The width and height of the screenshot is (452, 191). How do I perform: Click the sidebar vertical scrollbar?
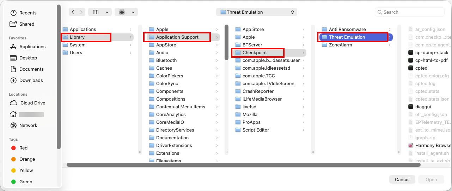(59, 77)
